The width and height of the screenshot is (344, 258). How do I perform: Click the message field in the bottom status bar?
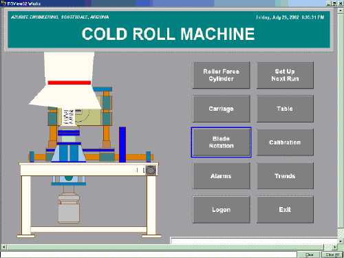pos(149,255)
